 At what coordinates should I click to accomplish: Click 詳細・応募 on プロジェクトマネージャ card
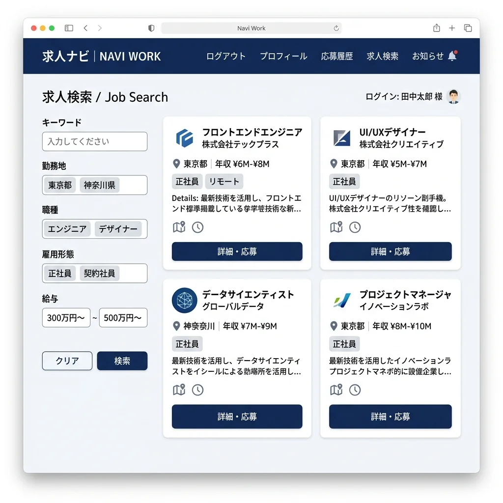(391, 417)
